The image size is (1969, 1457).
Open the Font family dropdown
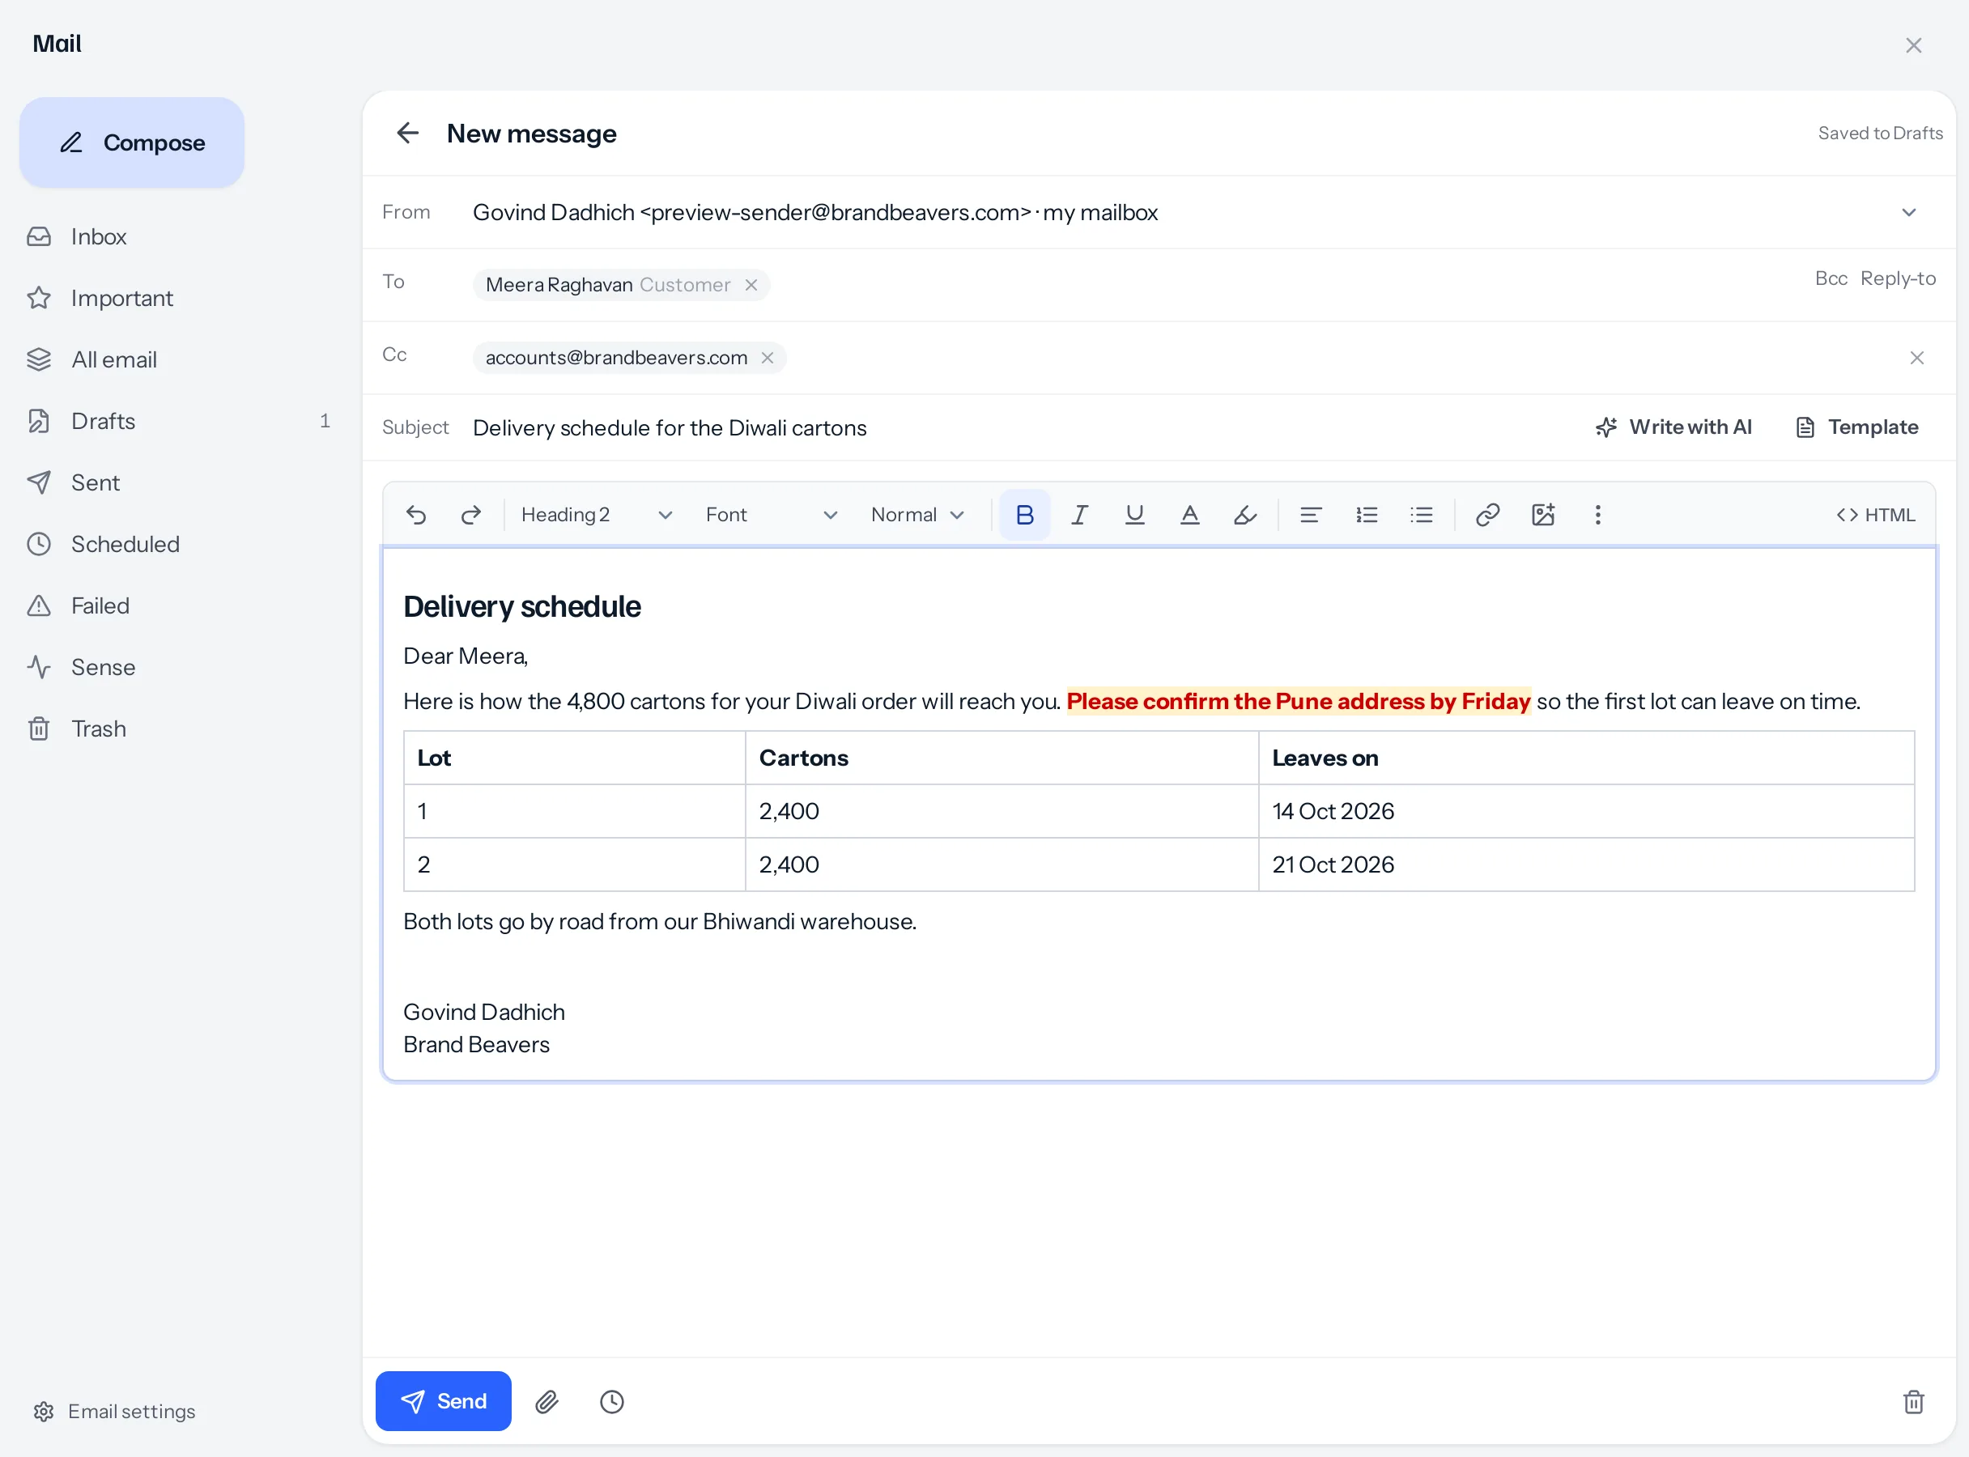click(771, 515)
